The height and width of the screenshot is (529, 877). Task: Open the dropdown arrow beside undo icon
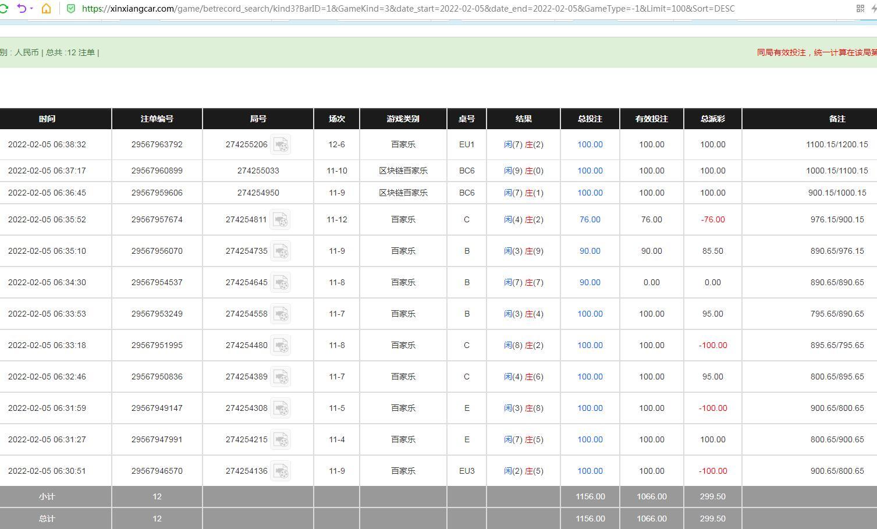click(x=31, y=9)
